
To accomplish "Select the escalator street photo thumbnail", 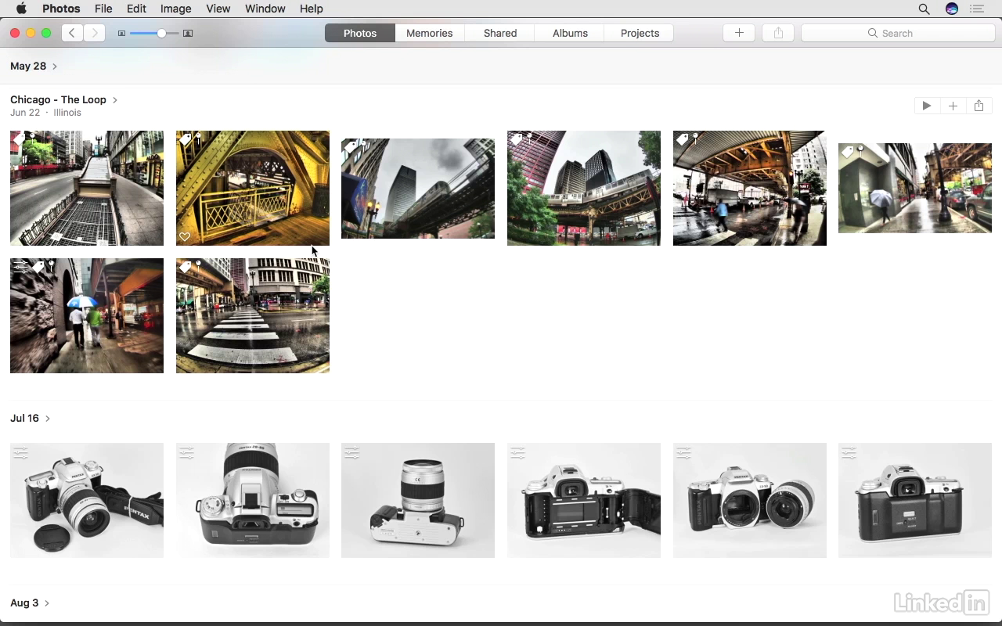I will [87, 188].
